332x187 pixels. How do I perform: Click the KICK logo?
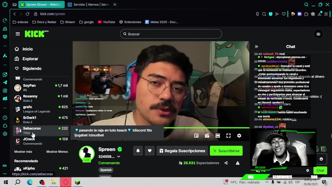click(x=36, y=34)
